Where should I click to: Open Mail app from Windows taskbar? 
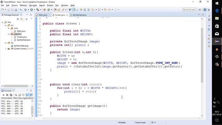click(217, 34)
